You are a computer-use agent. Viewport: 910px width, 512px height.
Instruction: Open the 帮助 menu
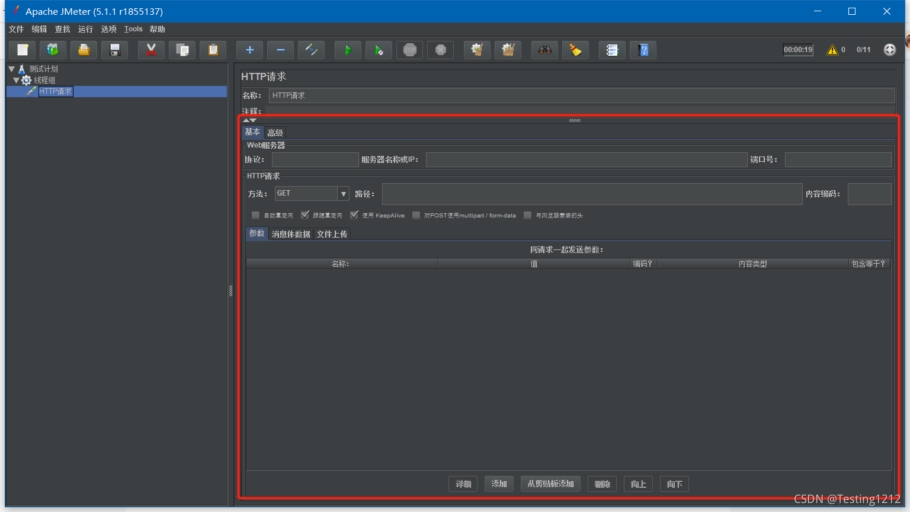pos(157,29)
